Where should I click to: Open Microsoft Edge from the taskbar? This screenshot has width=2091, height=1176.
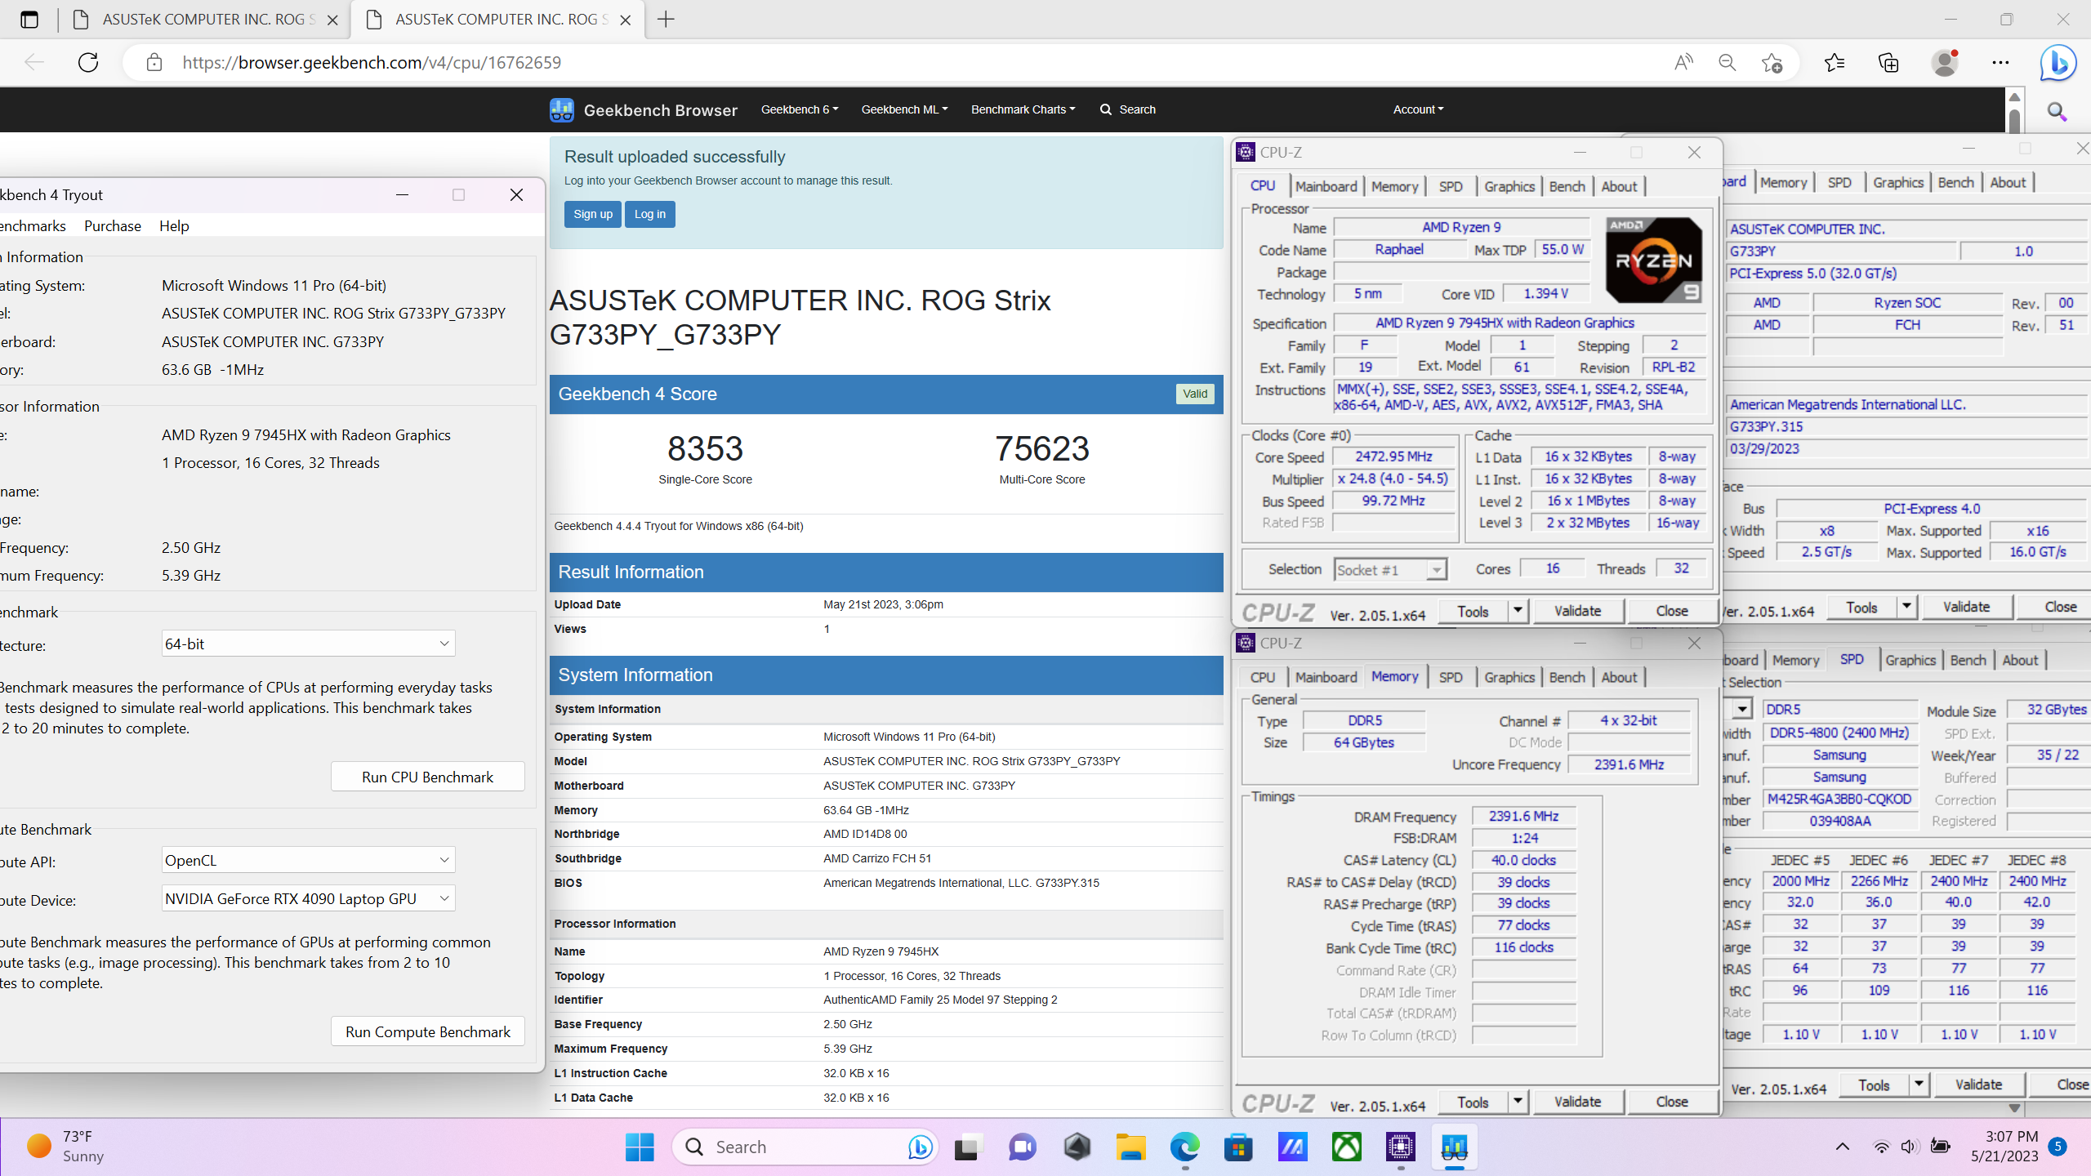tap(1184, 1147)
